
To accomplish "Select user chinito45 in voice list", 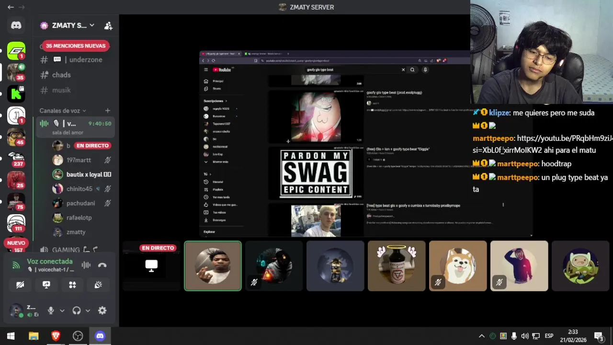I will click(81, 189).
